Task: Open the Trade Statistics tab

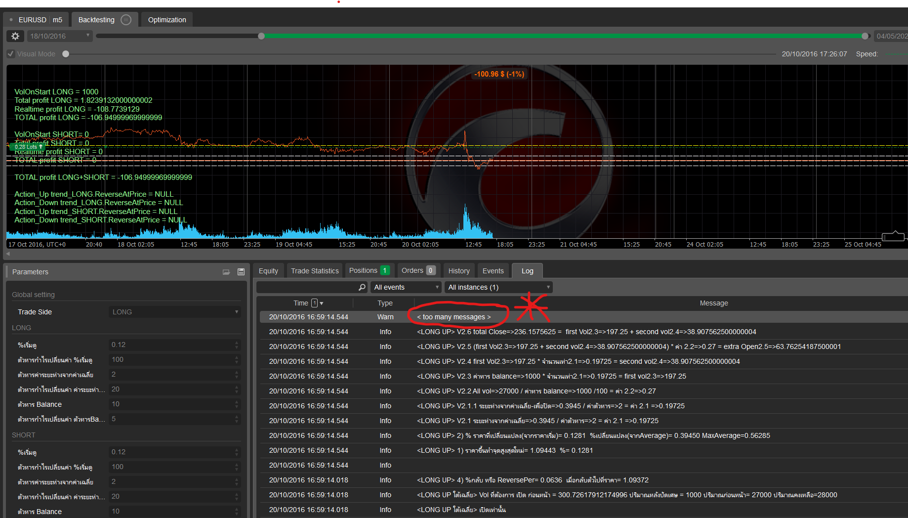Action: click(x=315, y=271)
